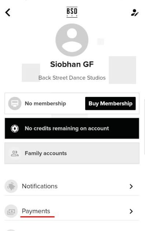Tap the Family accounts people icon
This screenshot has height=231, width=145.
click(x=15, y=154)
